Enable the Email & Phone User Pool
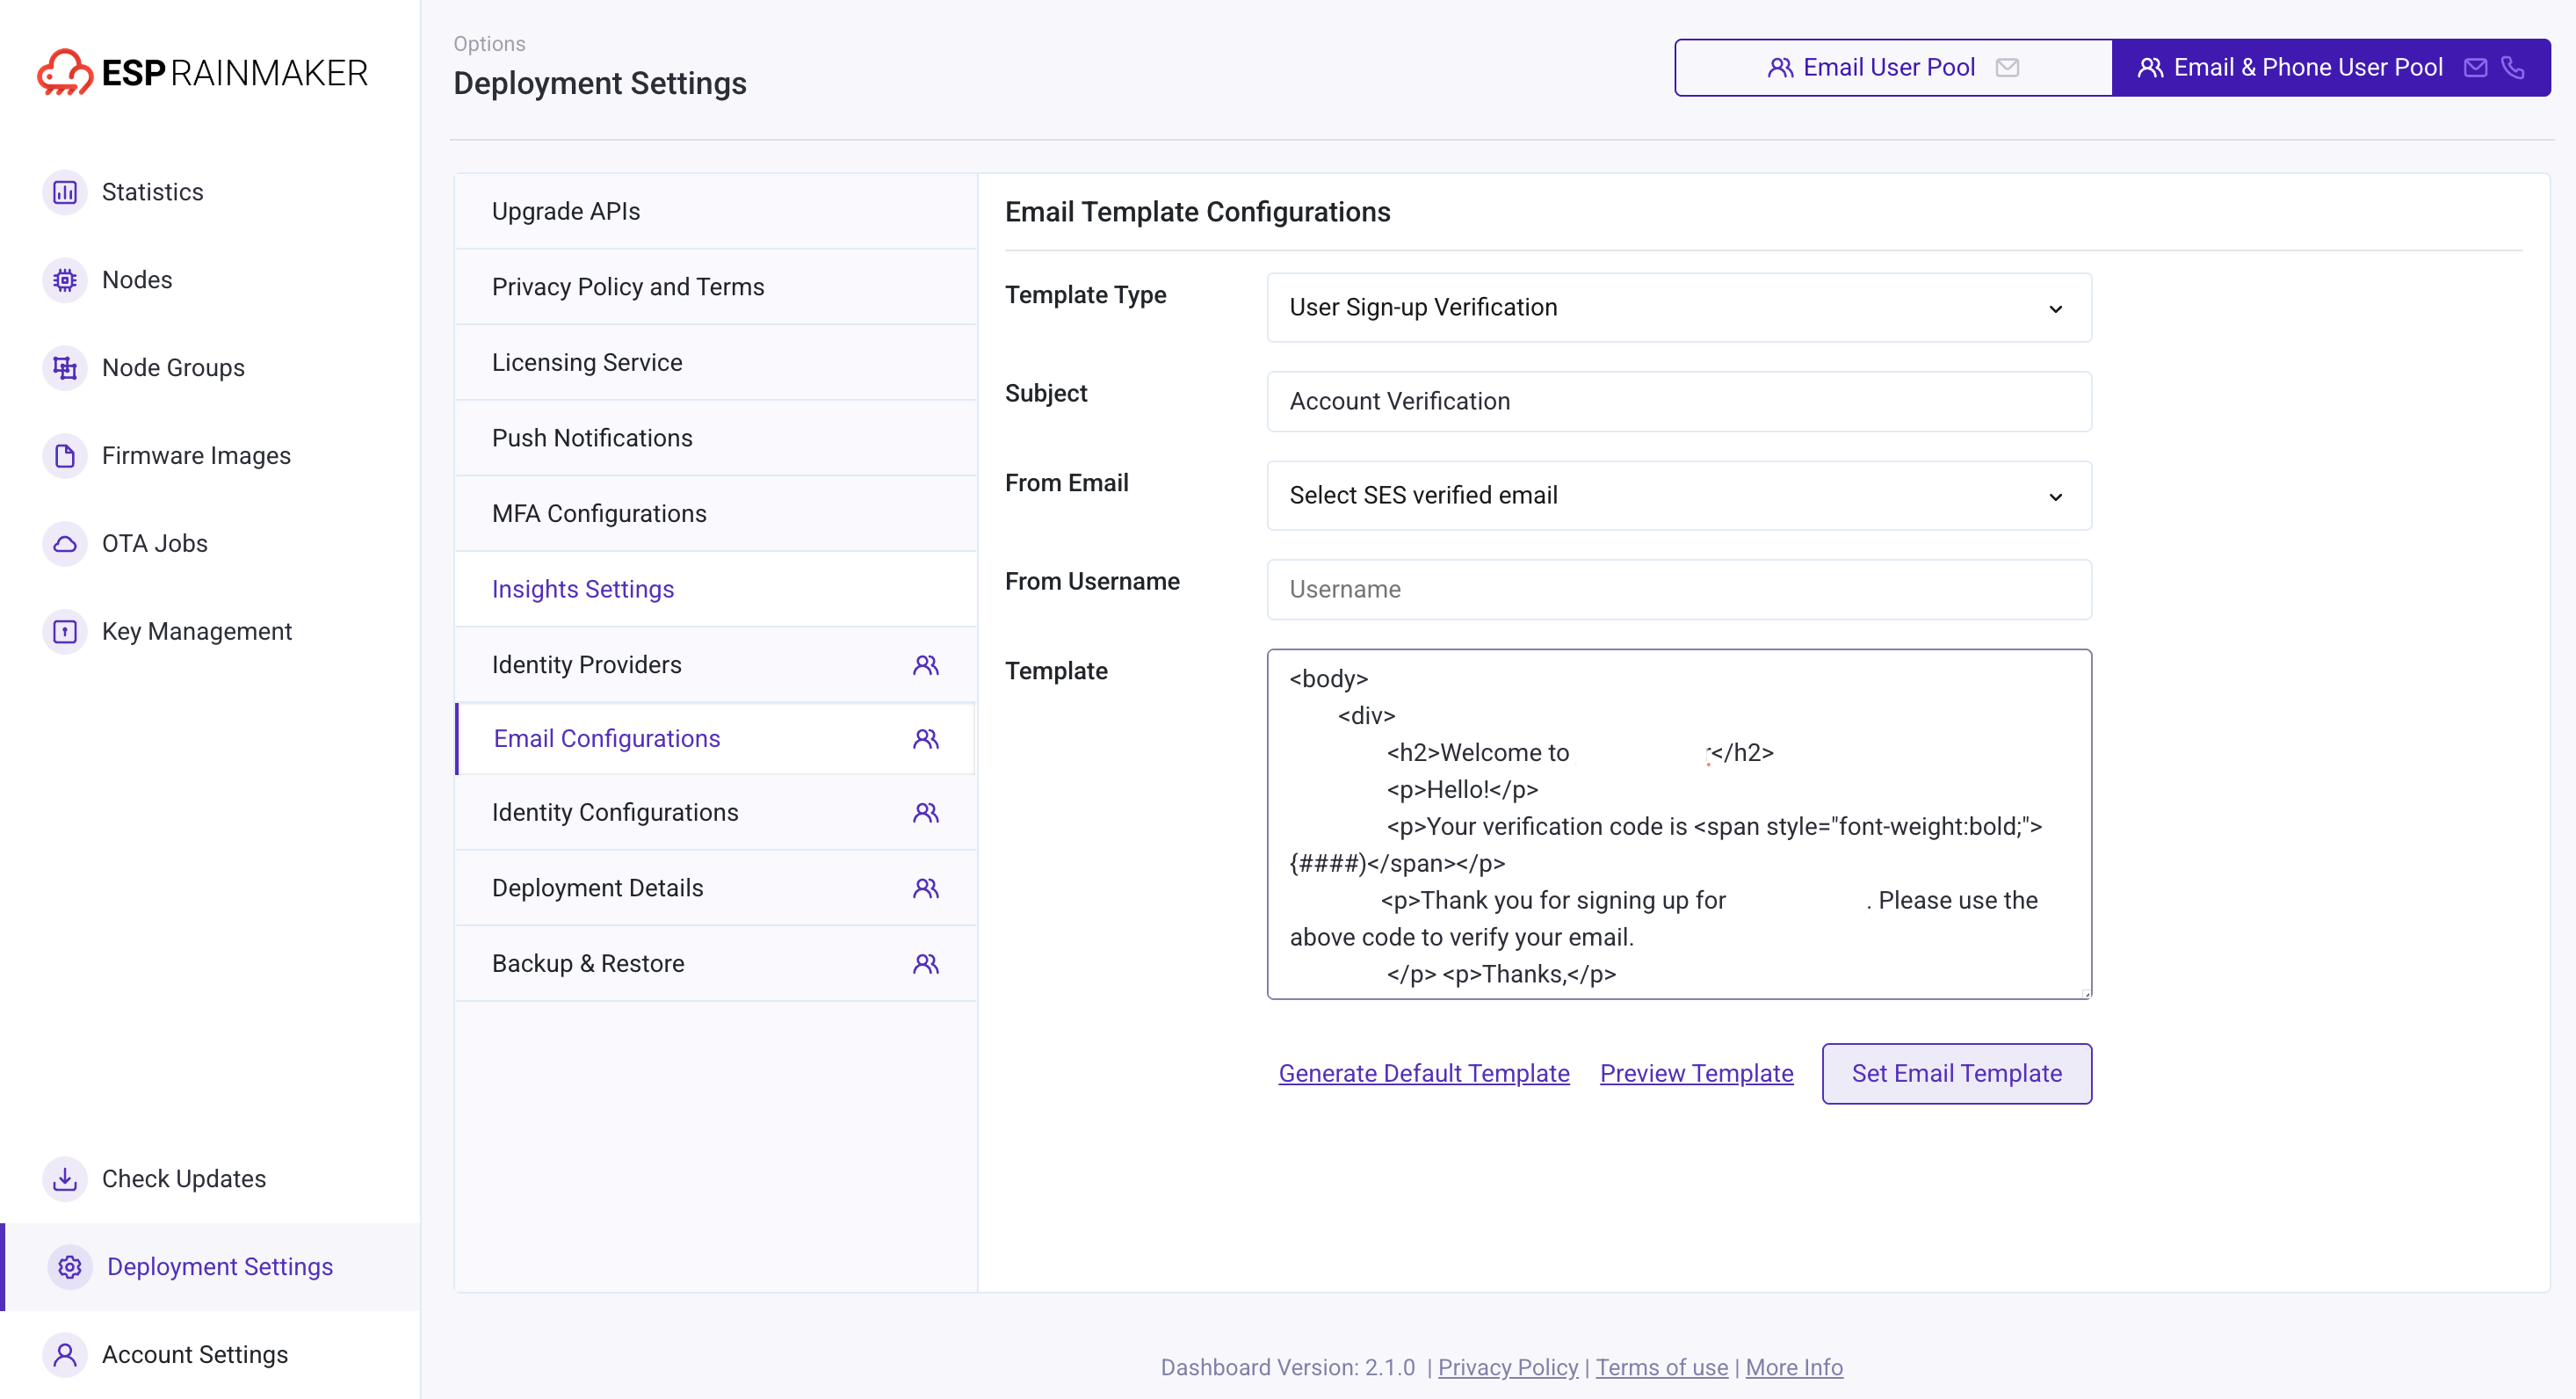 (x=2308, y=67)
